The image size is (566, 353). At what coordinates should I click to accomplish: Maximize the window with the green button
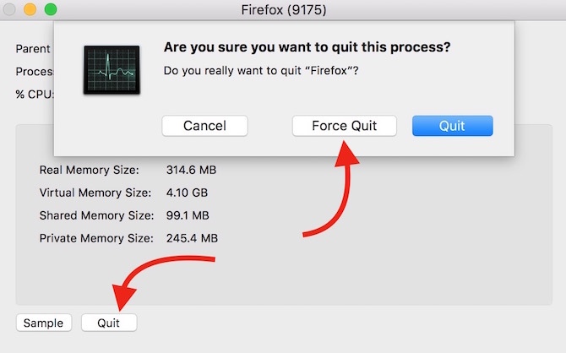click(x=50, y=10)
